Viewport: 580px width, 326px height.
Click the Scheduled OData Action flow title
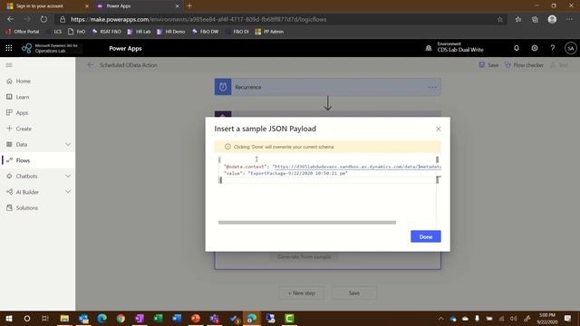coord(129,65)
